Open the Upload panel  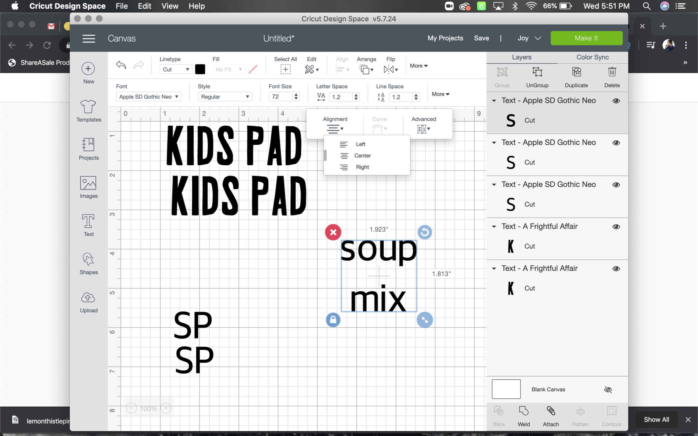[88, 297]
